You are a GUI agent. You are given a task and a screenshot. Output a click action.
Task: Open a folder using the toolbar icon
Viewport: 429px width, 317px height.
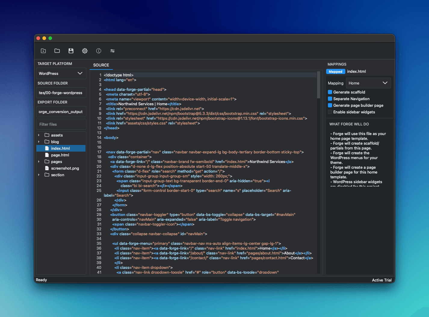pos(57,51)
